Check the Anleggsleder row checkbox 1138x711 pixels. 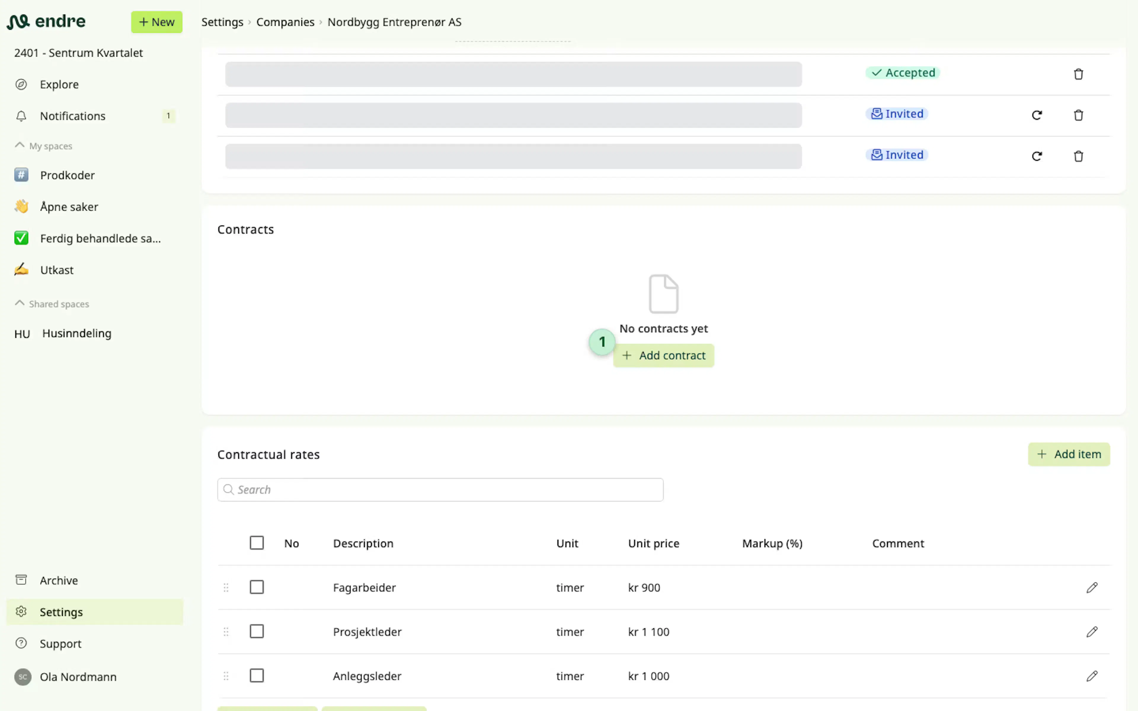[x=257, y=675]
